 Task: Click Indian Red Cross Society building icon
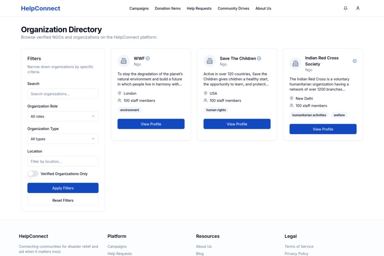[x=295, y=64]
